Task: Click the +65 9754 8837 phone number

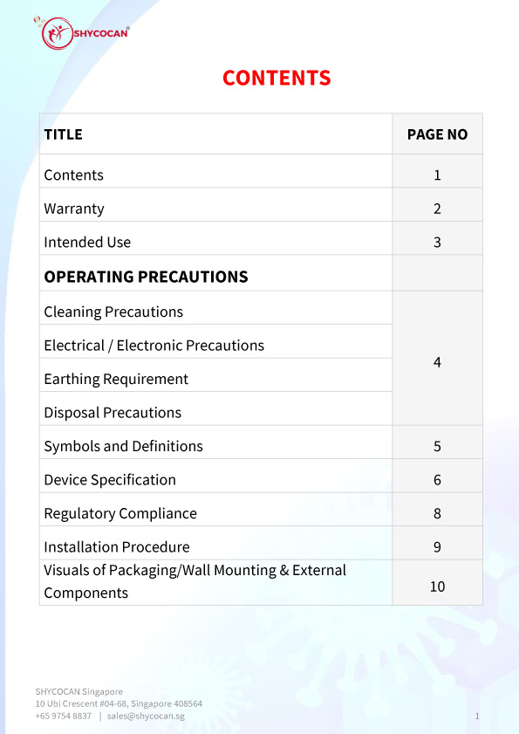Action: pos(63,717)
